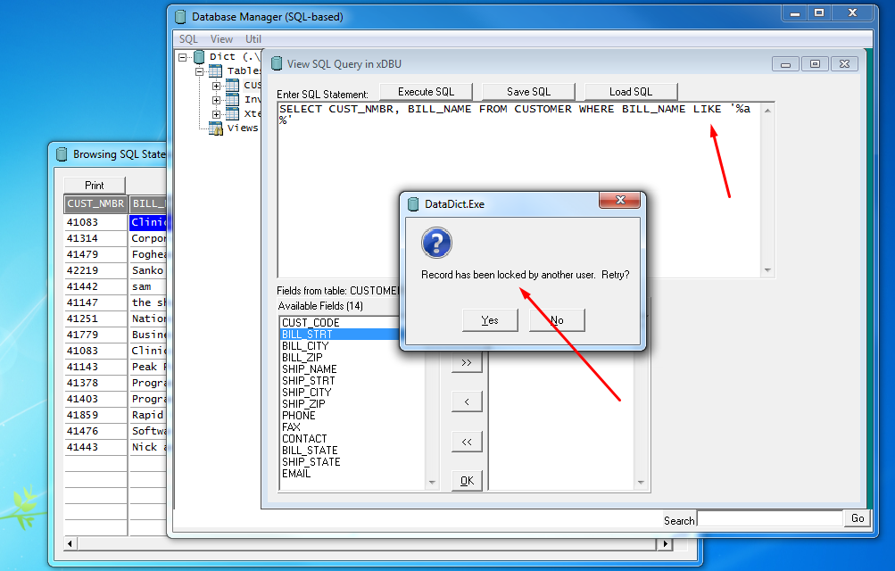Click the DataDict.Exe dialog title icon
Viewport: 895px width, 571px height.
[x=412, y=203]
